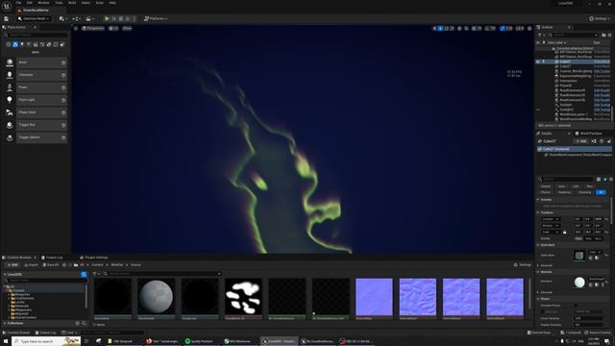
Task: Open the Selection Mode dropdown
Action: click(34, 18)
